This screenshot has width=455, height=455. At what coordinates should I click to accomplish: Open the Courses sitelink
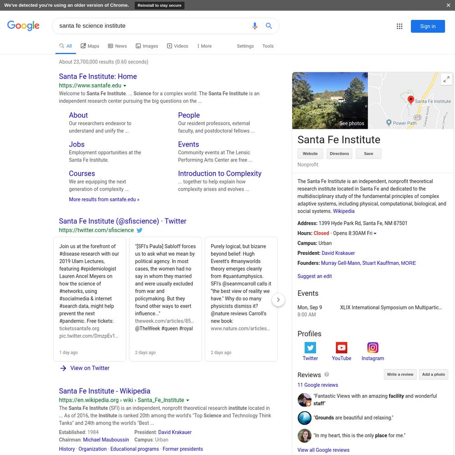point(82,173)
